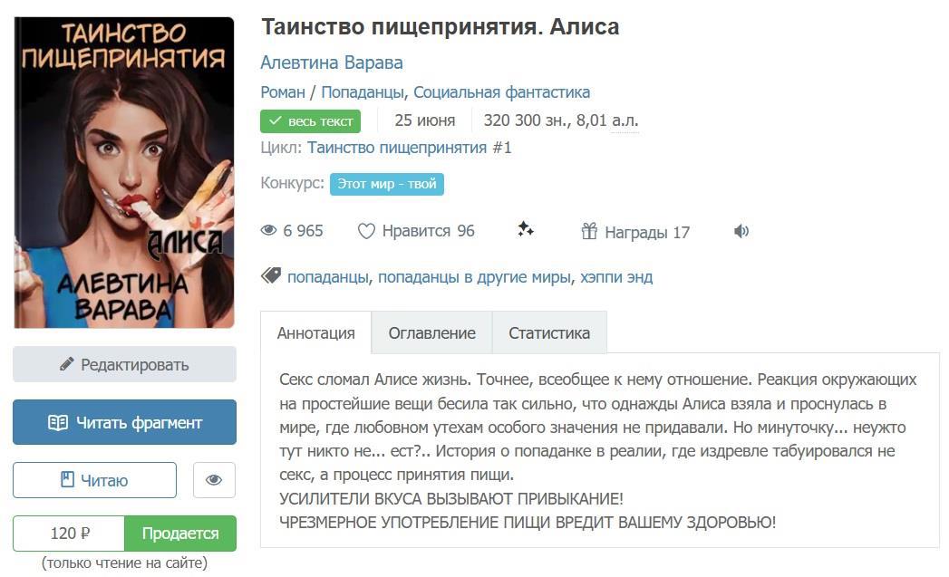The width and height of the screenshot is (949, 577).
Task: Open author link Алевтина Варава
Action: click(x=332, y=63)
